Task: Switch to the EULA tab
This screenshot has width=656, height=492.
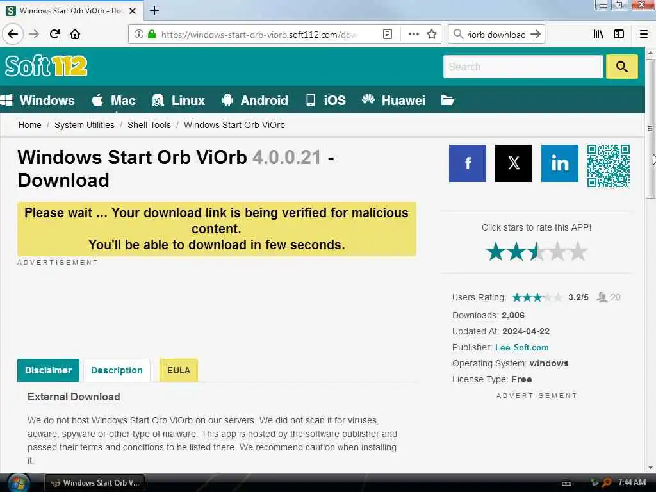Action: [179, 370]
